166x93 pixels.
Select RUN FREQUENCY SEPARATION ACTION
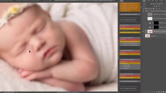point(130,42)
